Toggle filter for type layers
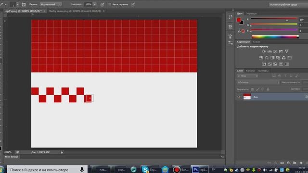This screenshot has height=173, width=308. click(285, 76)
